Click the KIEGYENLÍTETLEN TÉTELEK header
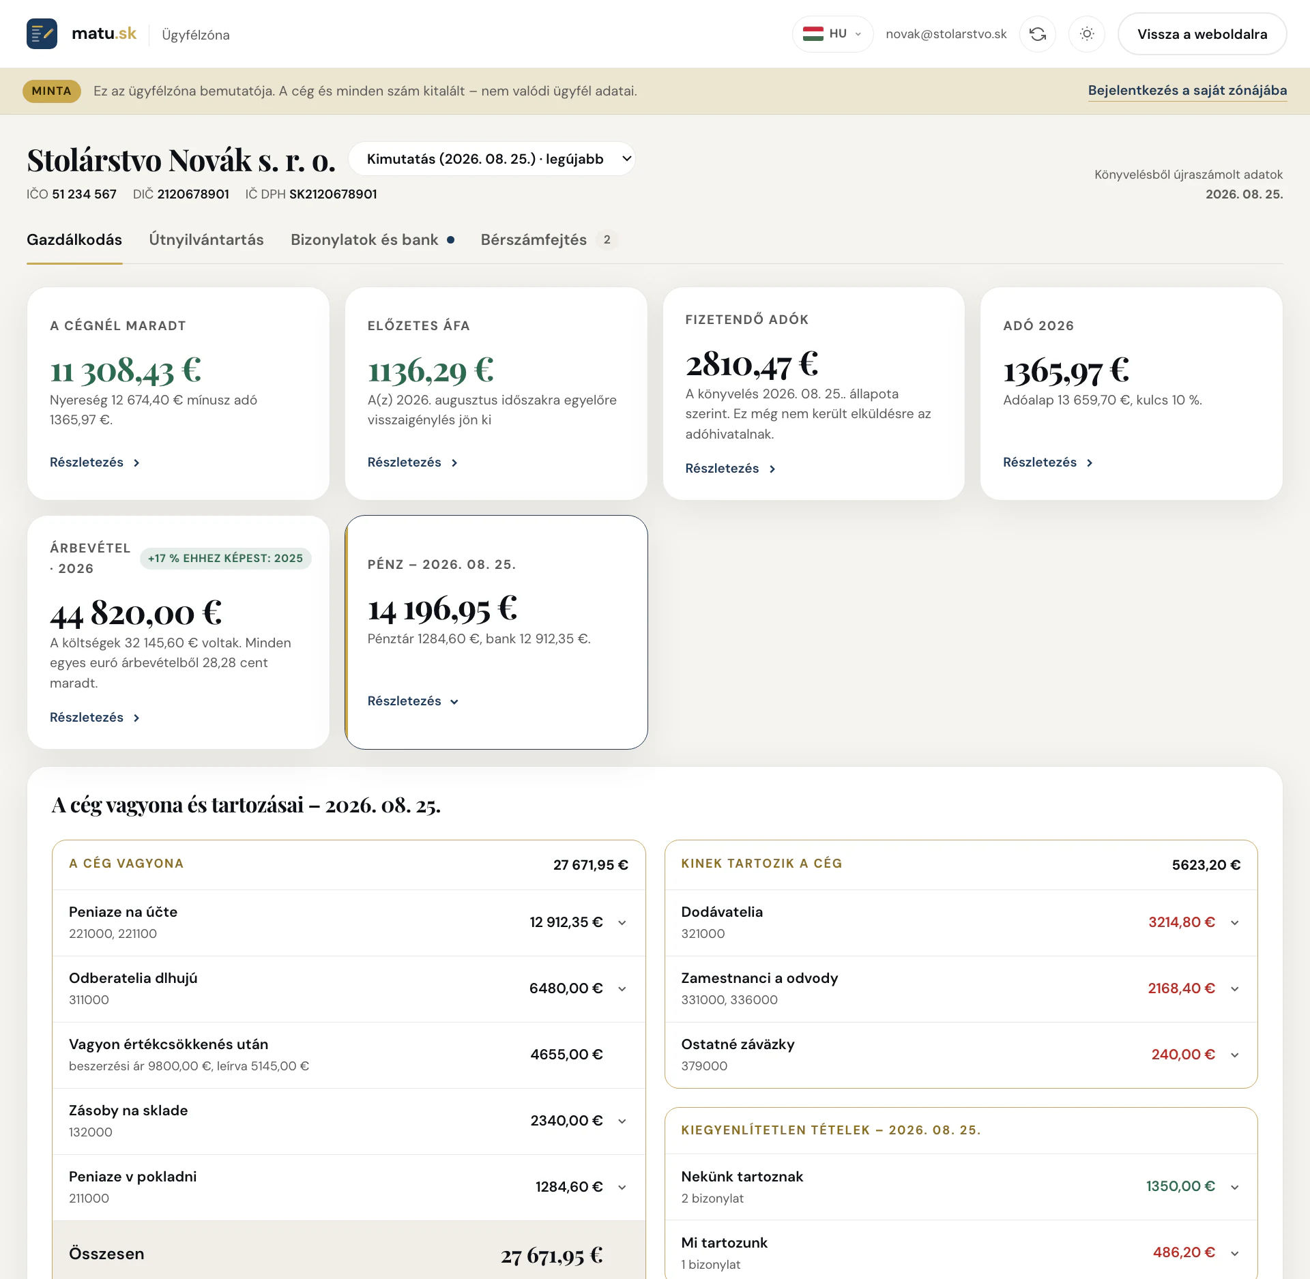Screen dimensions: 1310x1279 pos(831,1130)
